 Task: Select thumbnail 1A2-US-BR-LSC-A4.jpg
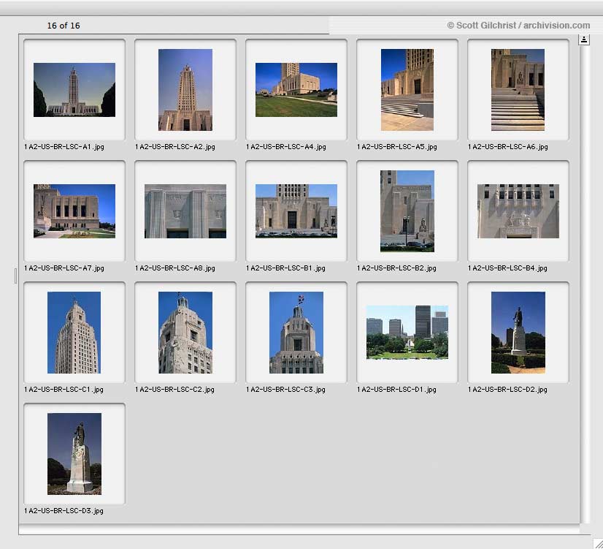click(296, 90)
